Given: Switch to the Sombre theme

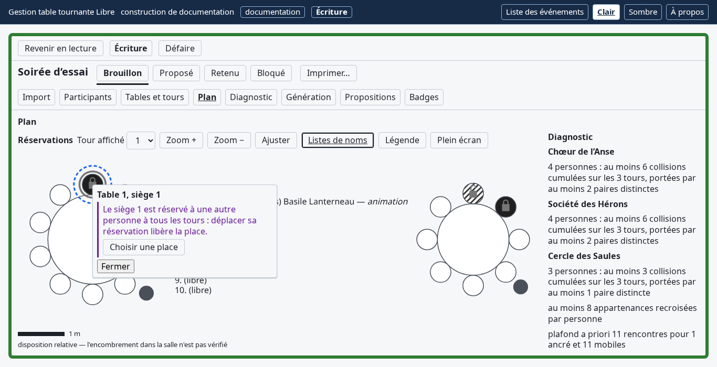Looking at the screenshot, I should click(643, 12).
